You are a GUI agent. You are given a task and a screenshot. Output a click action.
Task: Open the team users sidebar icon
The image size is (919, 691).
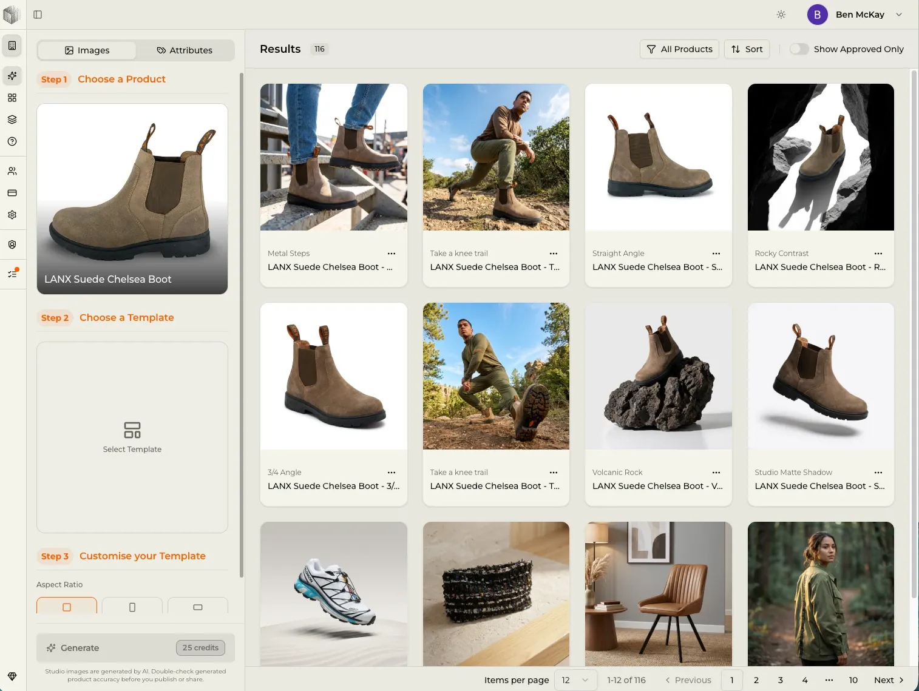click(12, 171)
